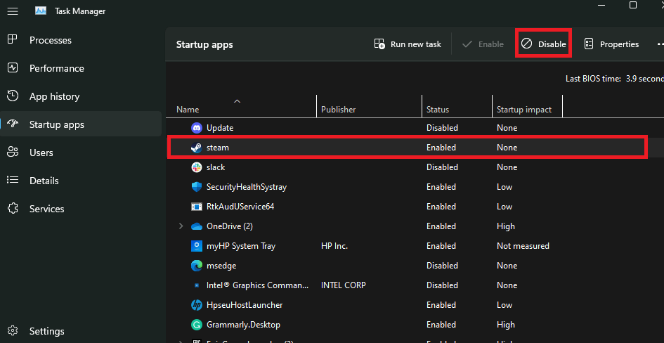Click High impact in OneDrive row
Image resolution: width=664 pixels, height=343 pixels.
coord(506,226)
